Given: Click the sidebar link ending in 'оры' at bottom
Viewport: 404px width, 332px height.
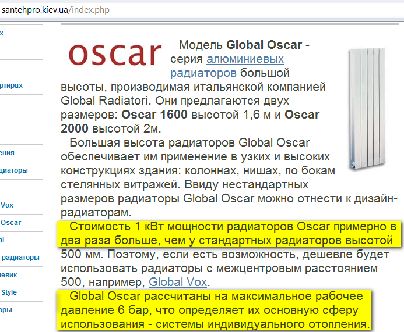Looking at the screenshot, I should [x=6, y=310].
